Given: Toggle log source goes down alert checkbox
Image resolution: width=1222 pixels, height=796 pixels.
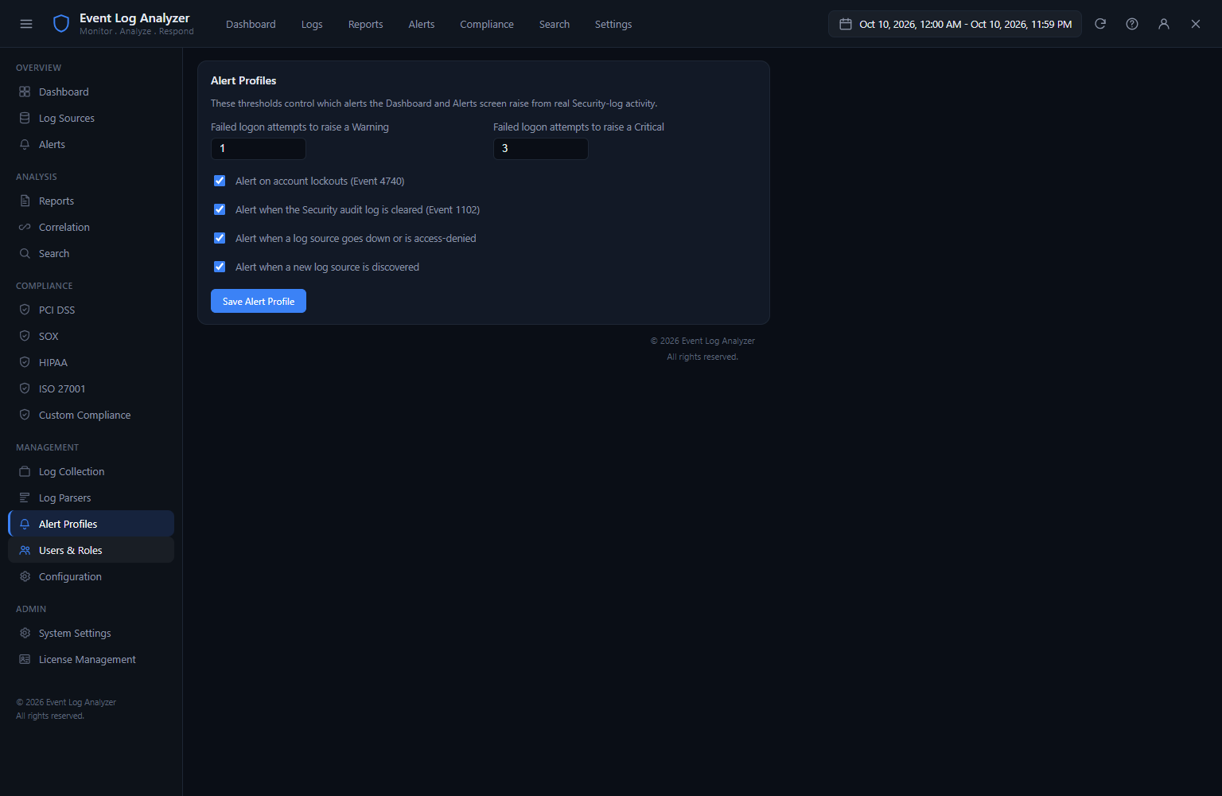Looking at the screenshot, I should [220, 238].
